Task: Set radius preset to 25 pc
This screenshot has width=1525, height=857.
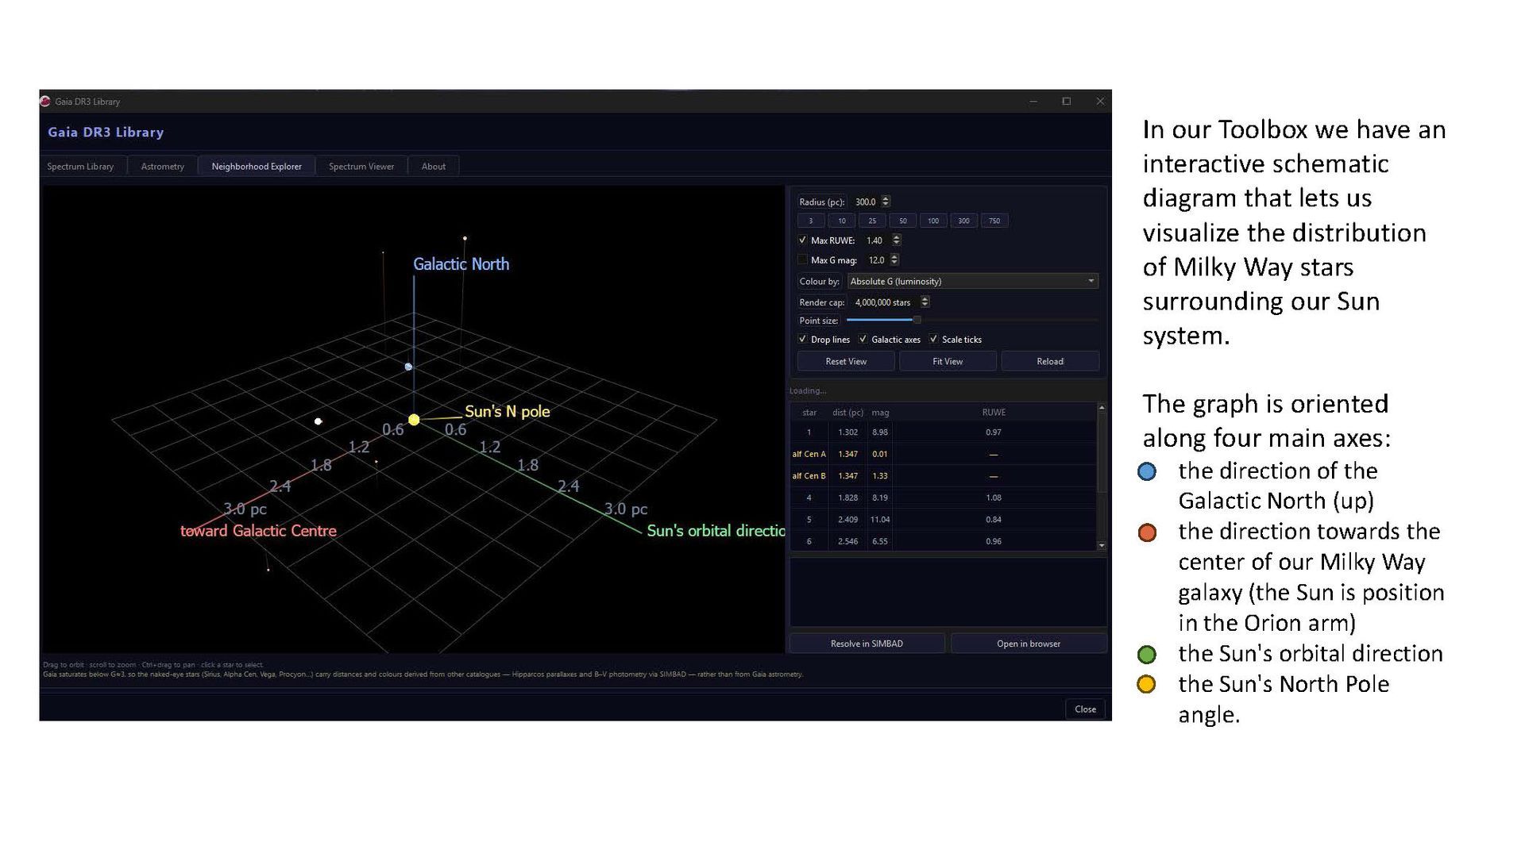Action: [x=872, y=221]
